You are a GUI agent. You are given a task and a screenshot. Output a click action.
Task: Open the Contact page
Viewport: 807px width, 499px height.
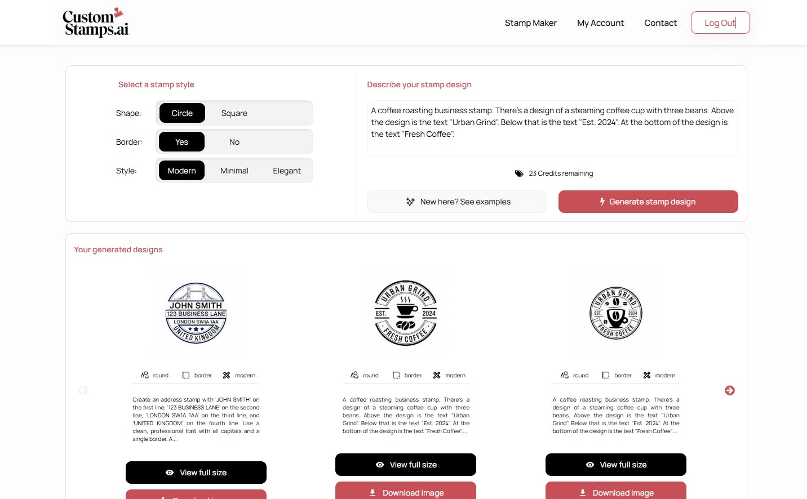660,23
